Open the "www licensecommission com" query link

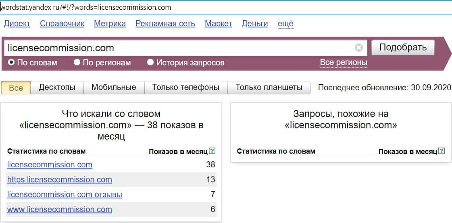tap(60, 209)
